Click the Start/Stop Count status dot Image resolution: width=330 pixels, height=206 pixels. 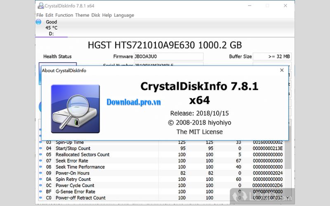tap(40, 148)
